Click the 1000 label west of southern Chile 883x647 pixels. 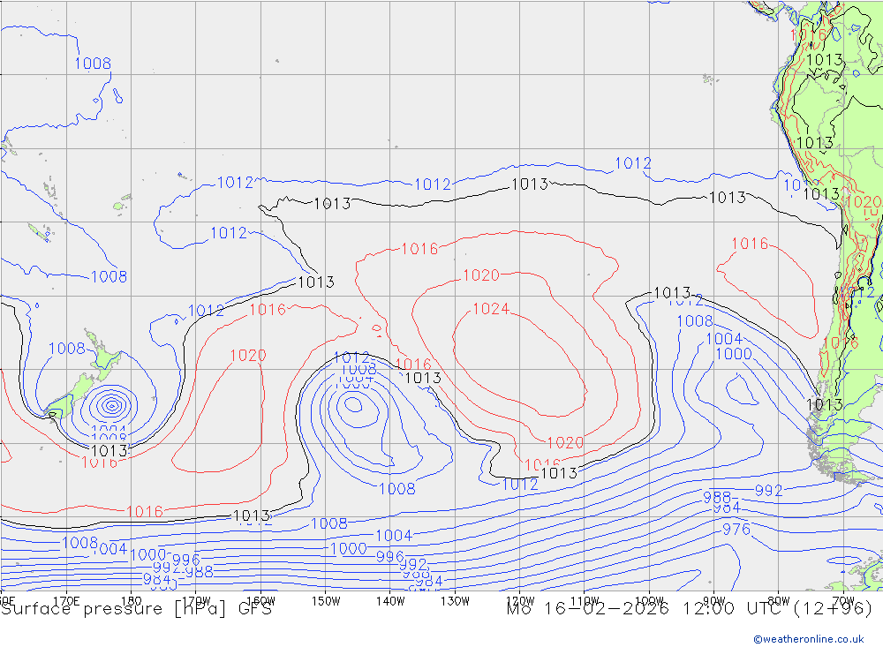[733, 354]
